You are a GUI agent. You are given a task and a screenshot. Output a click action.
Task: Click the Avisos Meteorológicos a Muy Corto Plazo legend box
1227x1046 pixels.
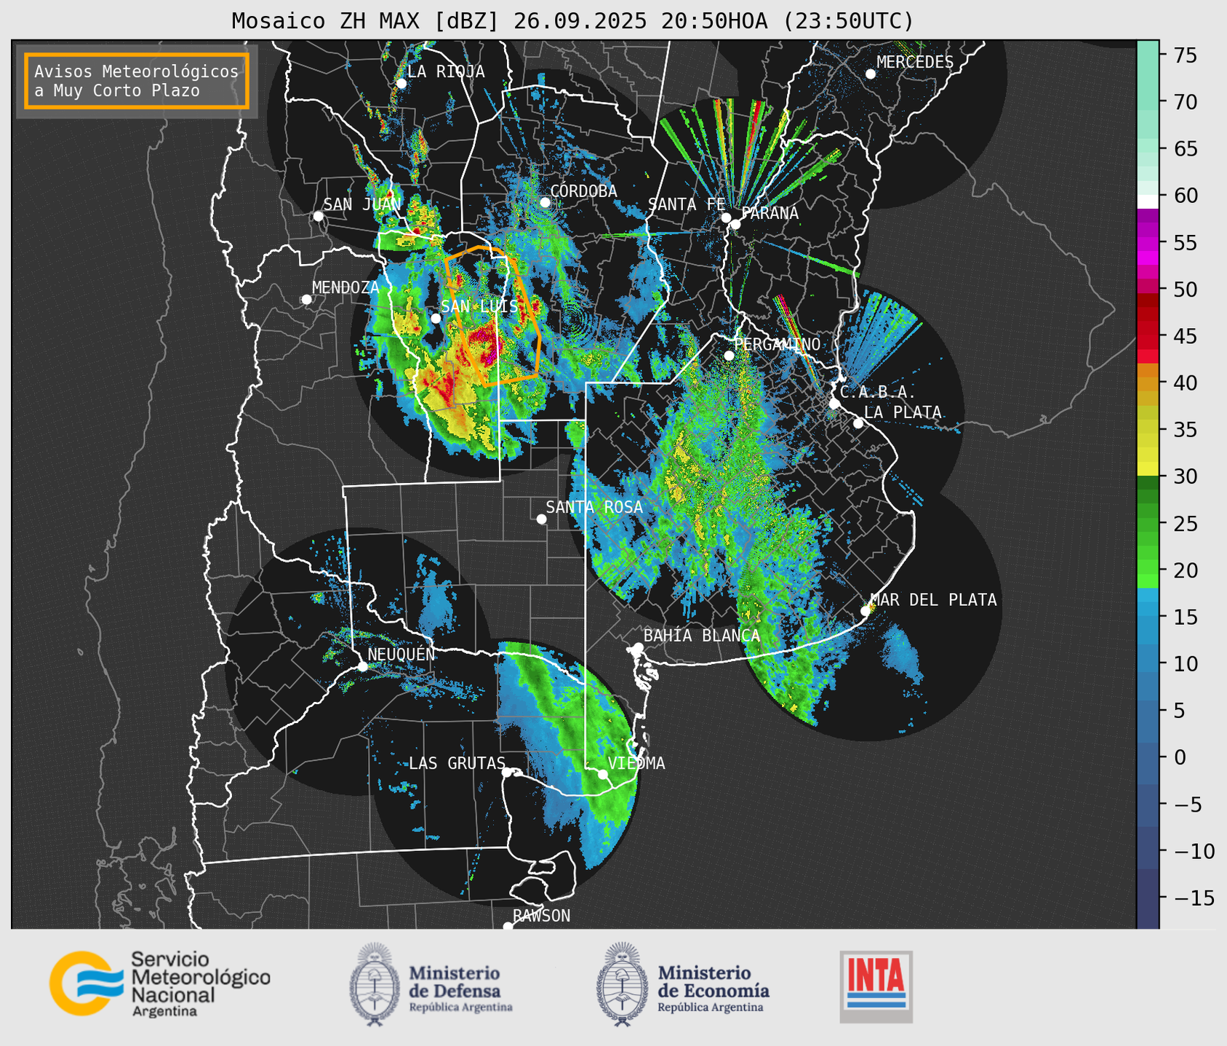[x=137, y=81]
